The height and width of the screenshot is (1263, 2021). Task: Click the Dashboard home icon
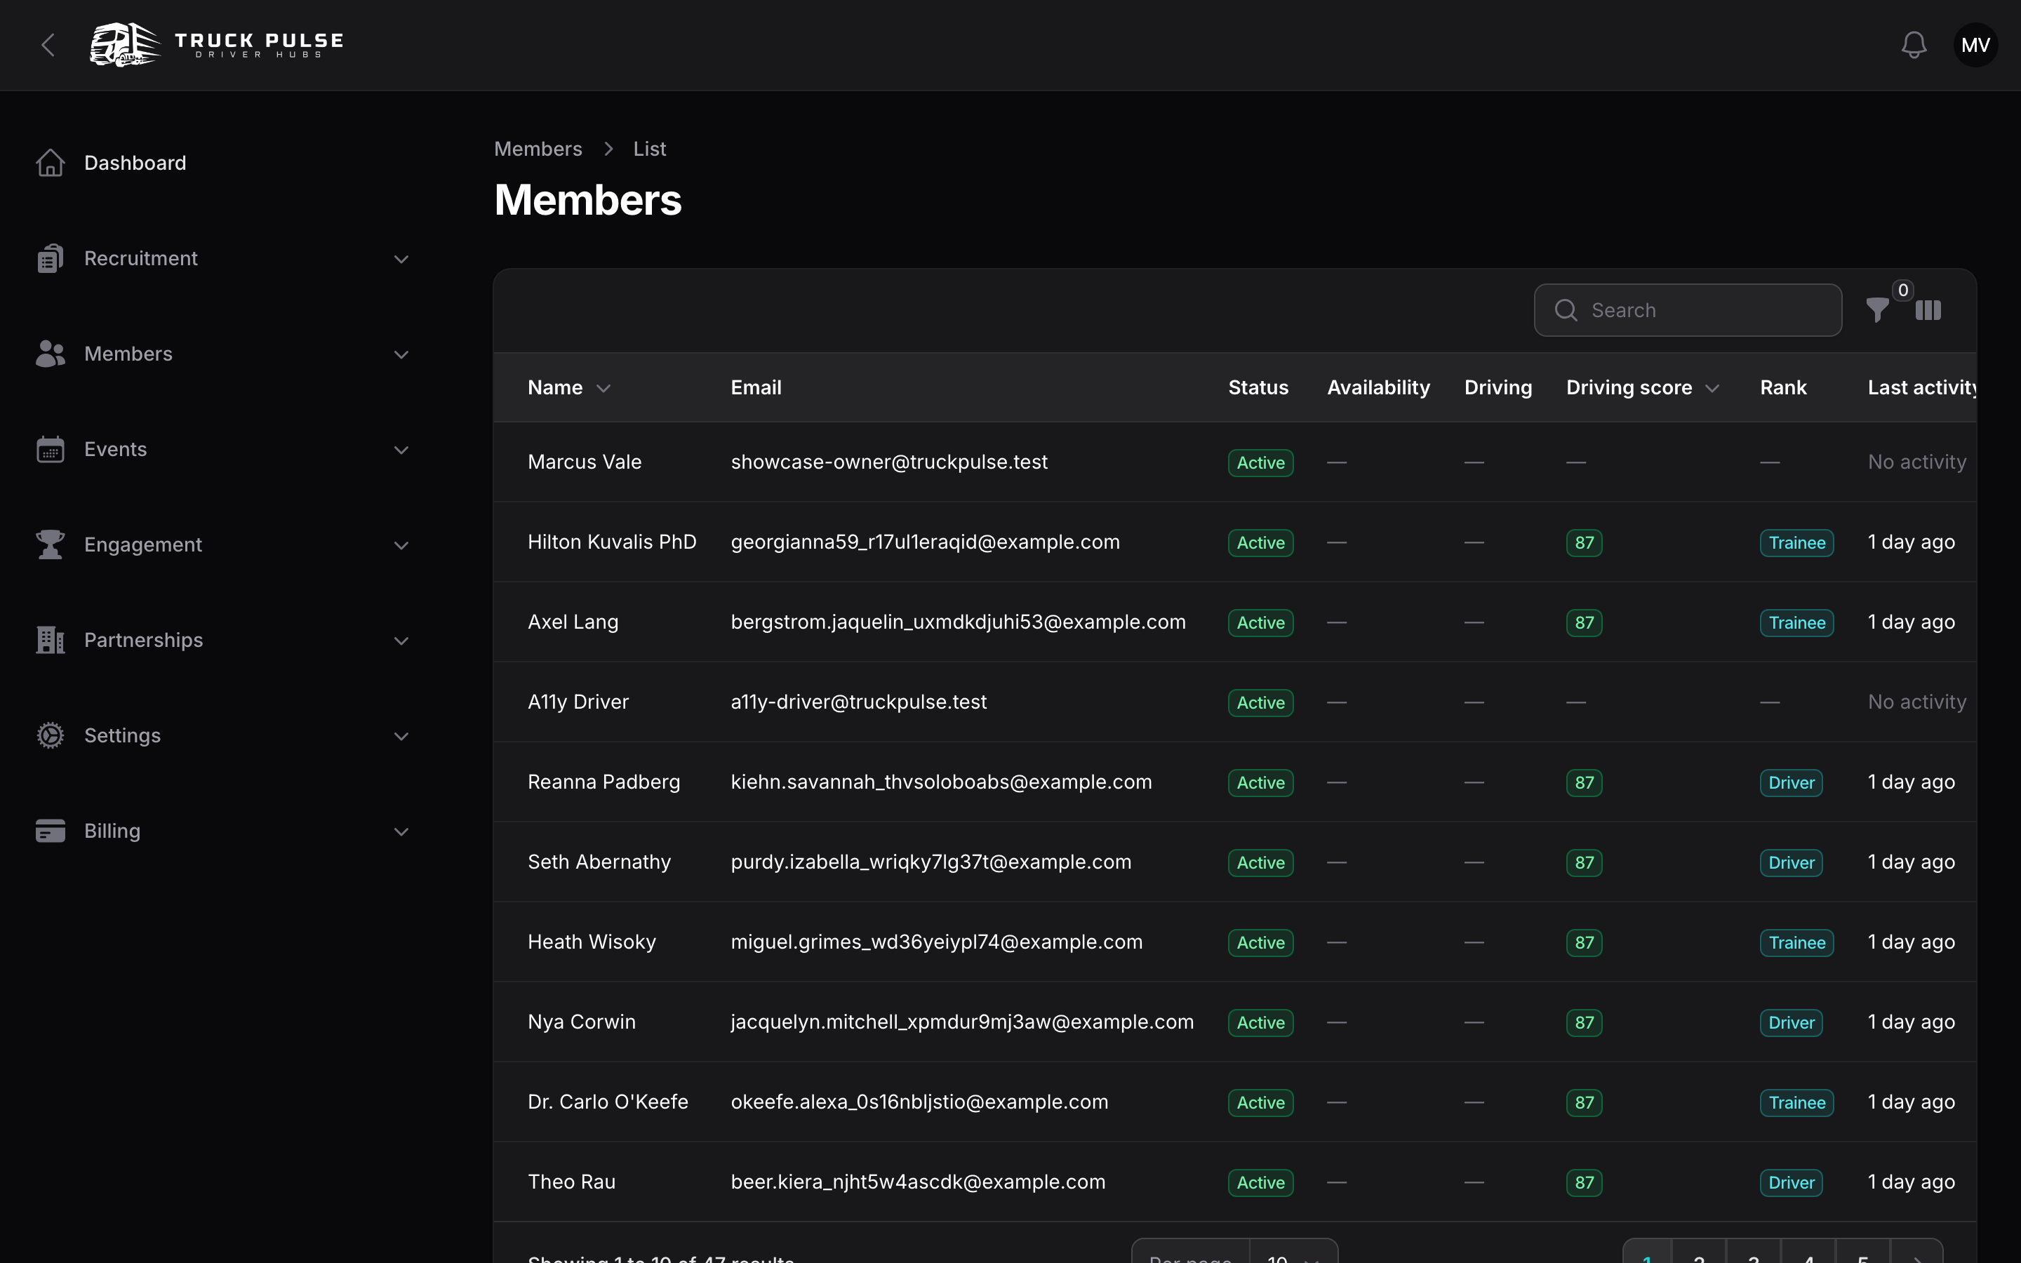pos(50,163)
